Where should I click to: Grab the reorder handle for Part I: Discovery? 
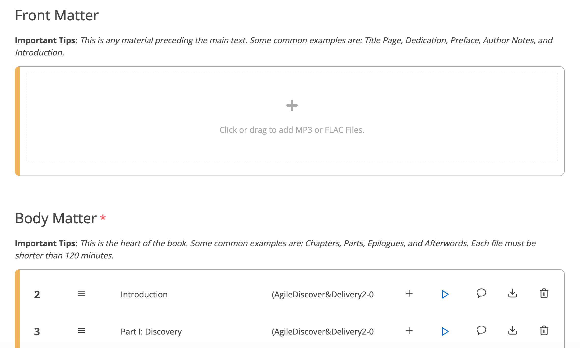[x=81, y=331]
